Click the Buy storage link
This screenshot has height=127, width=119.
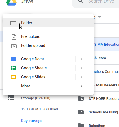31,121
